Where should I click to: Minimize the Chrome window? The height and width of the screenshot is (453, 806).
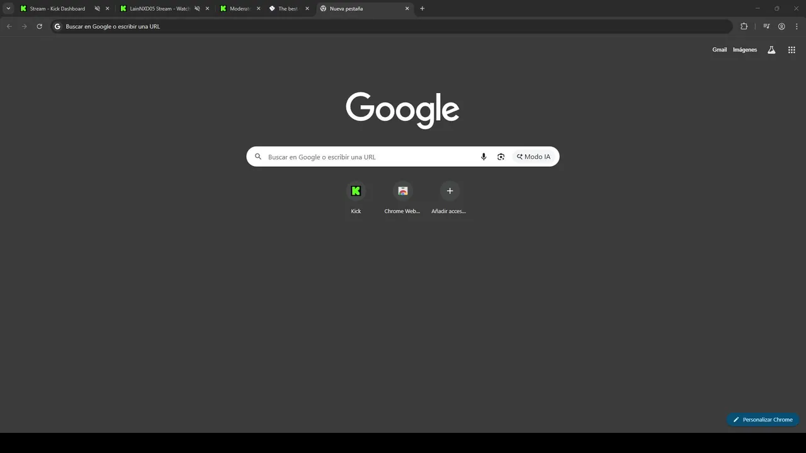[757, 9]
